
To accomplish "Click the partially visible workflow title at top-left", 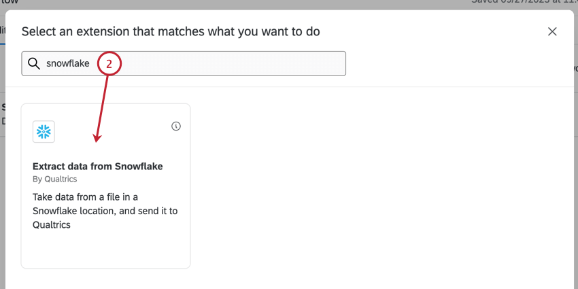I will (x=10, y=3).
